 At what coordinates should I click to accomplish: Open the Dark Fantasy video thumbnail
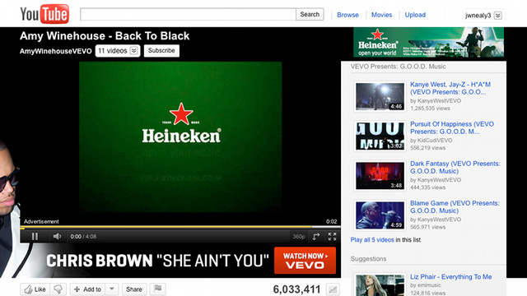pos(380,176)
